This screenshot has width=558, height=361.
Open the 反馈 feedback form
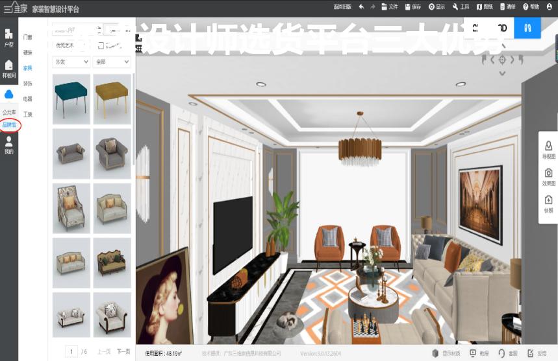[x=537, y=353]
